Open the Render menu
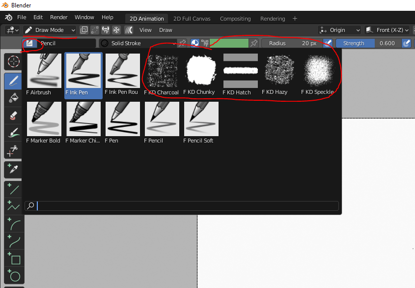Viewport: 415px width, 288px height. click(x=59, y=17)
